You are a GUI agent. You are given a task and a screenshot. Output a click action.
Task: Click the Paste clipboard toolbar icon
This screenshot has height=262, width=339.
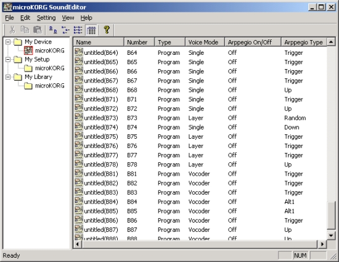click(x=38, y=30)
